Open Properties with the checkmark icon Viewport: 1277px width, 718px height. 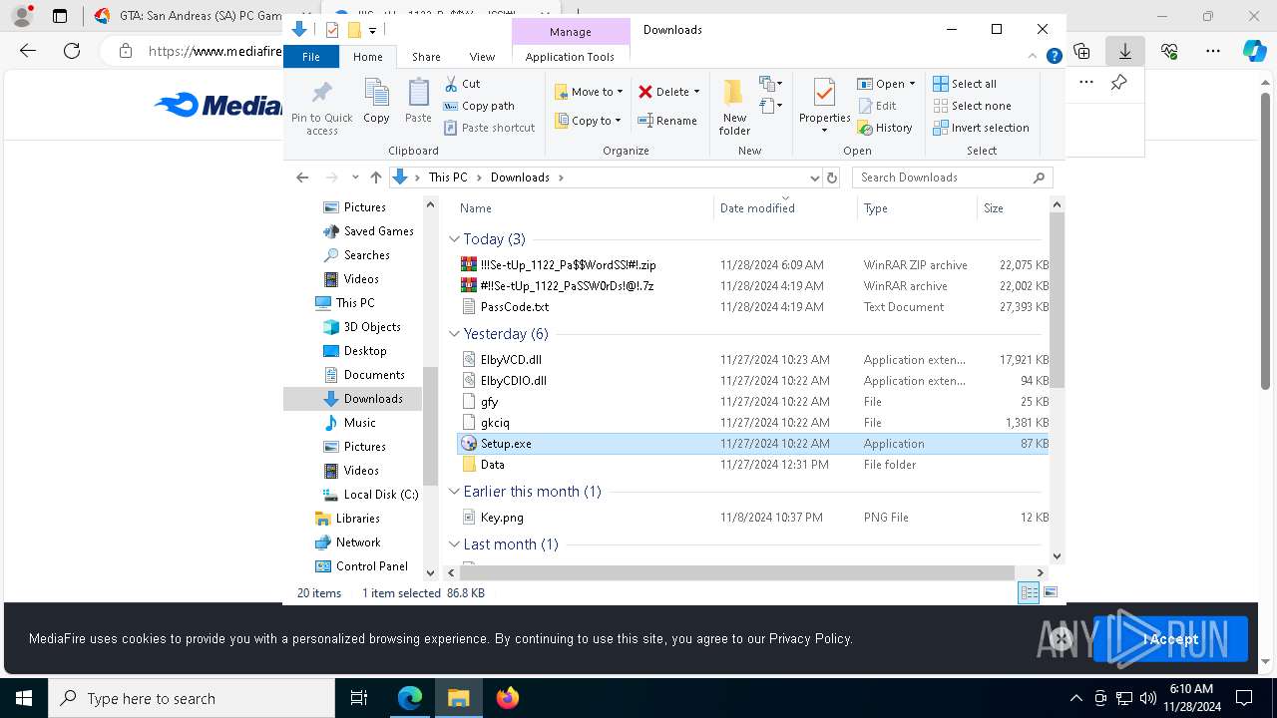pos(824,94)
